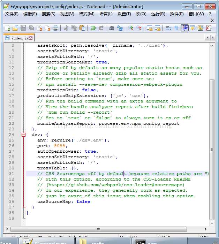The height and width of the screenshot is (244, 219).
Task: Open the 宏(O) menu
Action: 141,14
